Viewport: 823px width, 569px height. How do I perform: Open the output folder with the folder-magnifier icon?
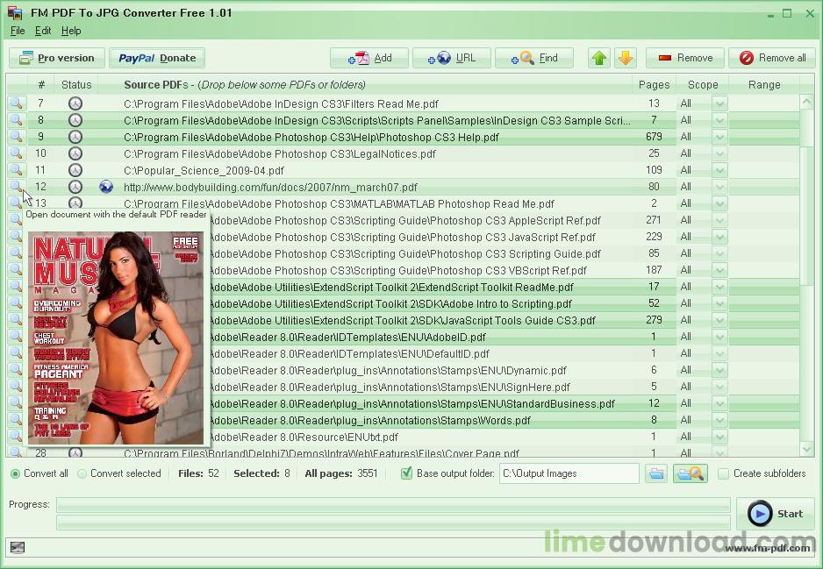coord(690,473)
